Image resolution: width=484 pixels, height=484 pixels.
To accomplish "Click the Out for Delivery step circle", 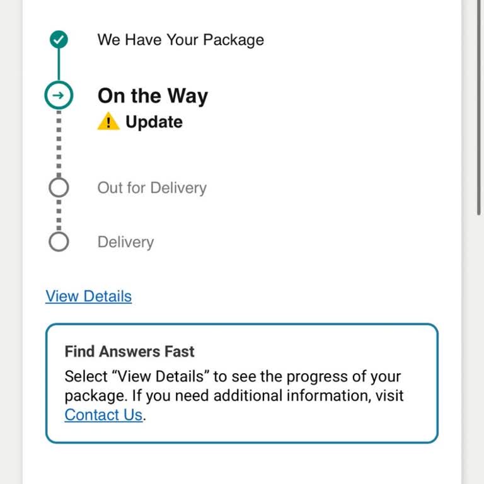I will (x=59, y=187).
